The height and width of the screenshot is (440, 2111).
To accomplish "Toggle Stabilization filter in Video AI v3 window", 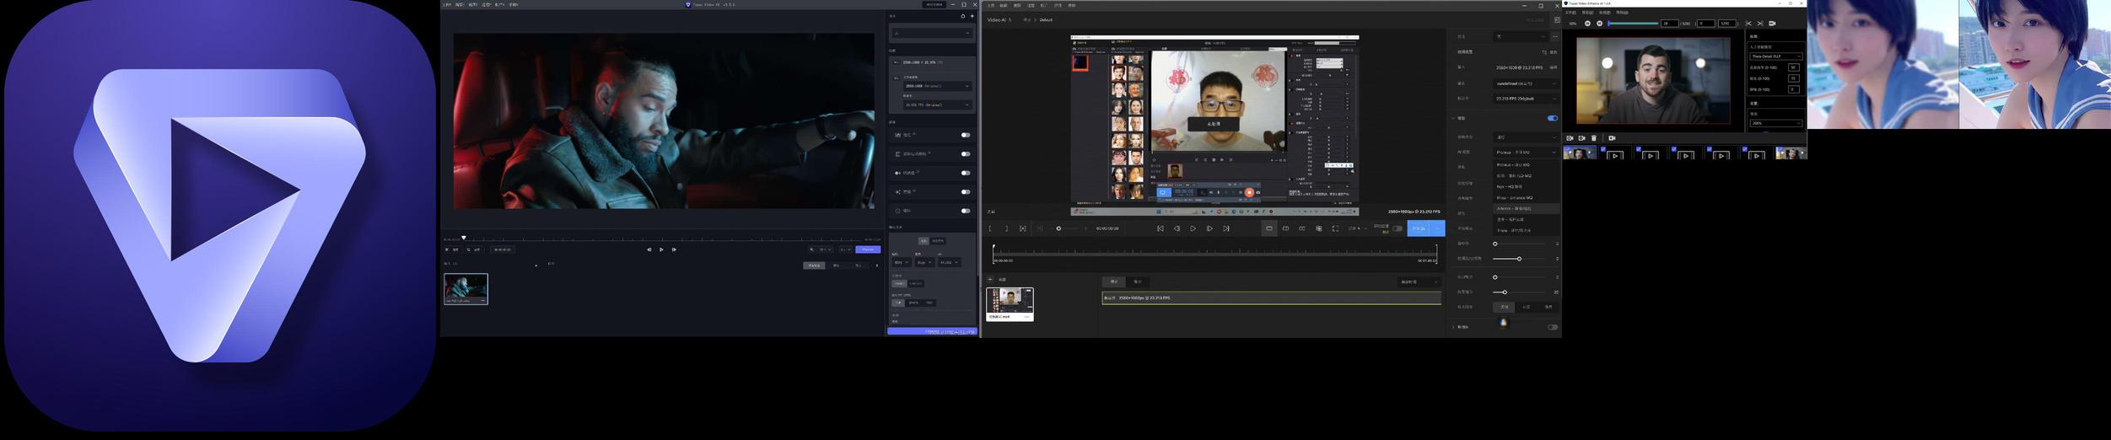I will tap(966, 135).
